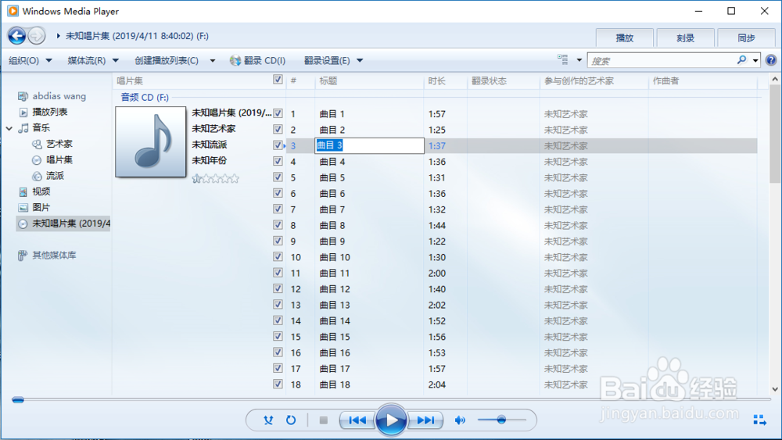
Task: Uncheck the checkbox for 曲目 12
Action: click(x=278, y=288)
